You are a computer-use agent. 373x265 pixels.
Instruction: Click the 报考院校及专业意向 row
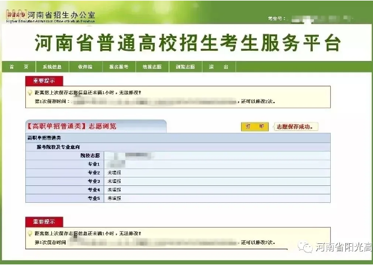[x=178, y=147]
